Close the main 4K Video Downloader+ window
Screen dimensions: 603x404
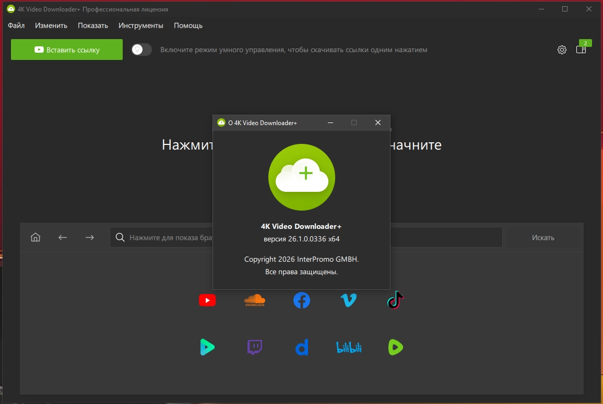coord(589,9)
